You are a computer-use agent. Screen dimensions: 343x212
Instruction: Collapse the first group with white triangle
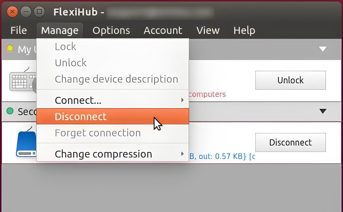tap(322, 49)
